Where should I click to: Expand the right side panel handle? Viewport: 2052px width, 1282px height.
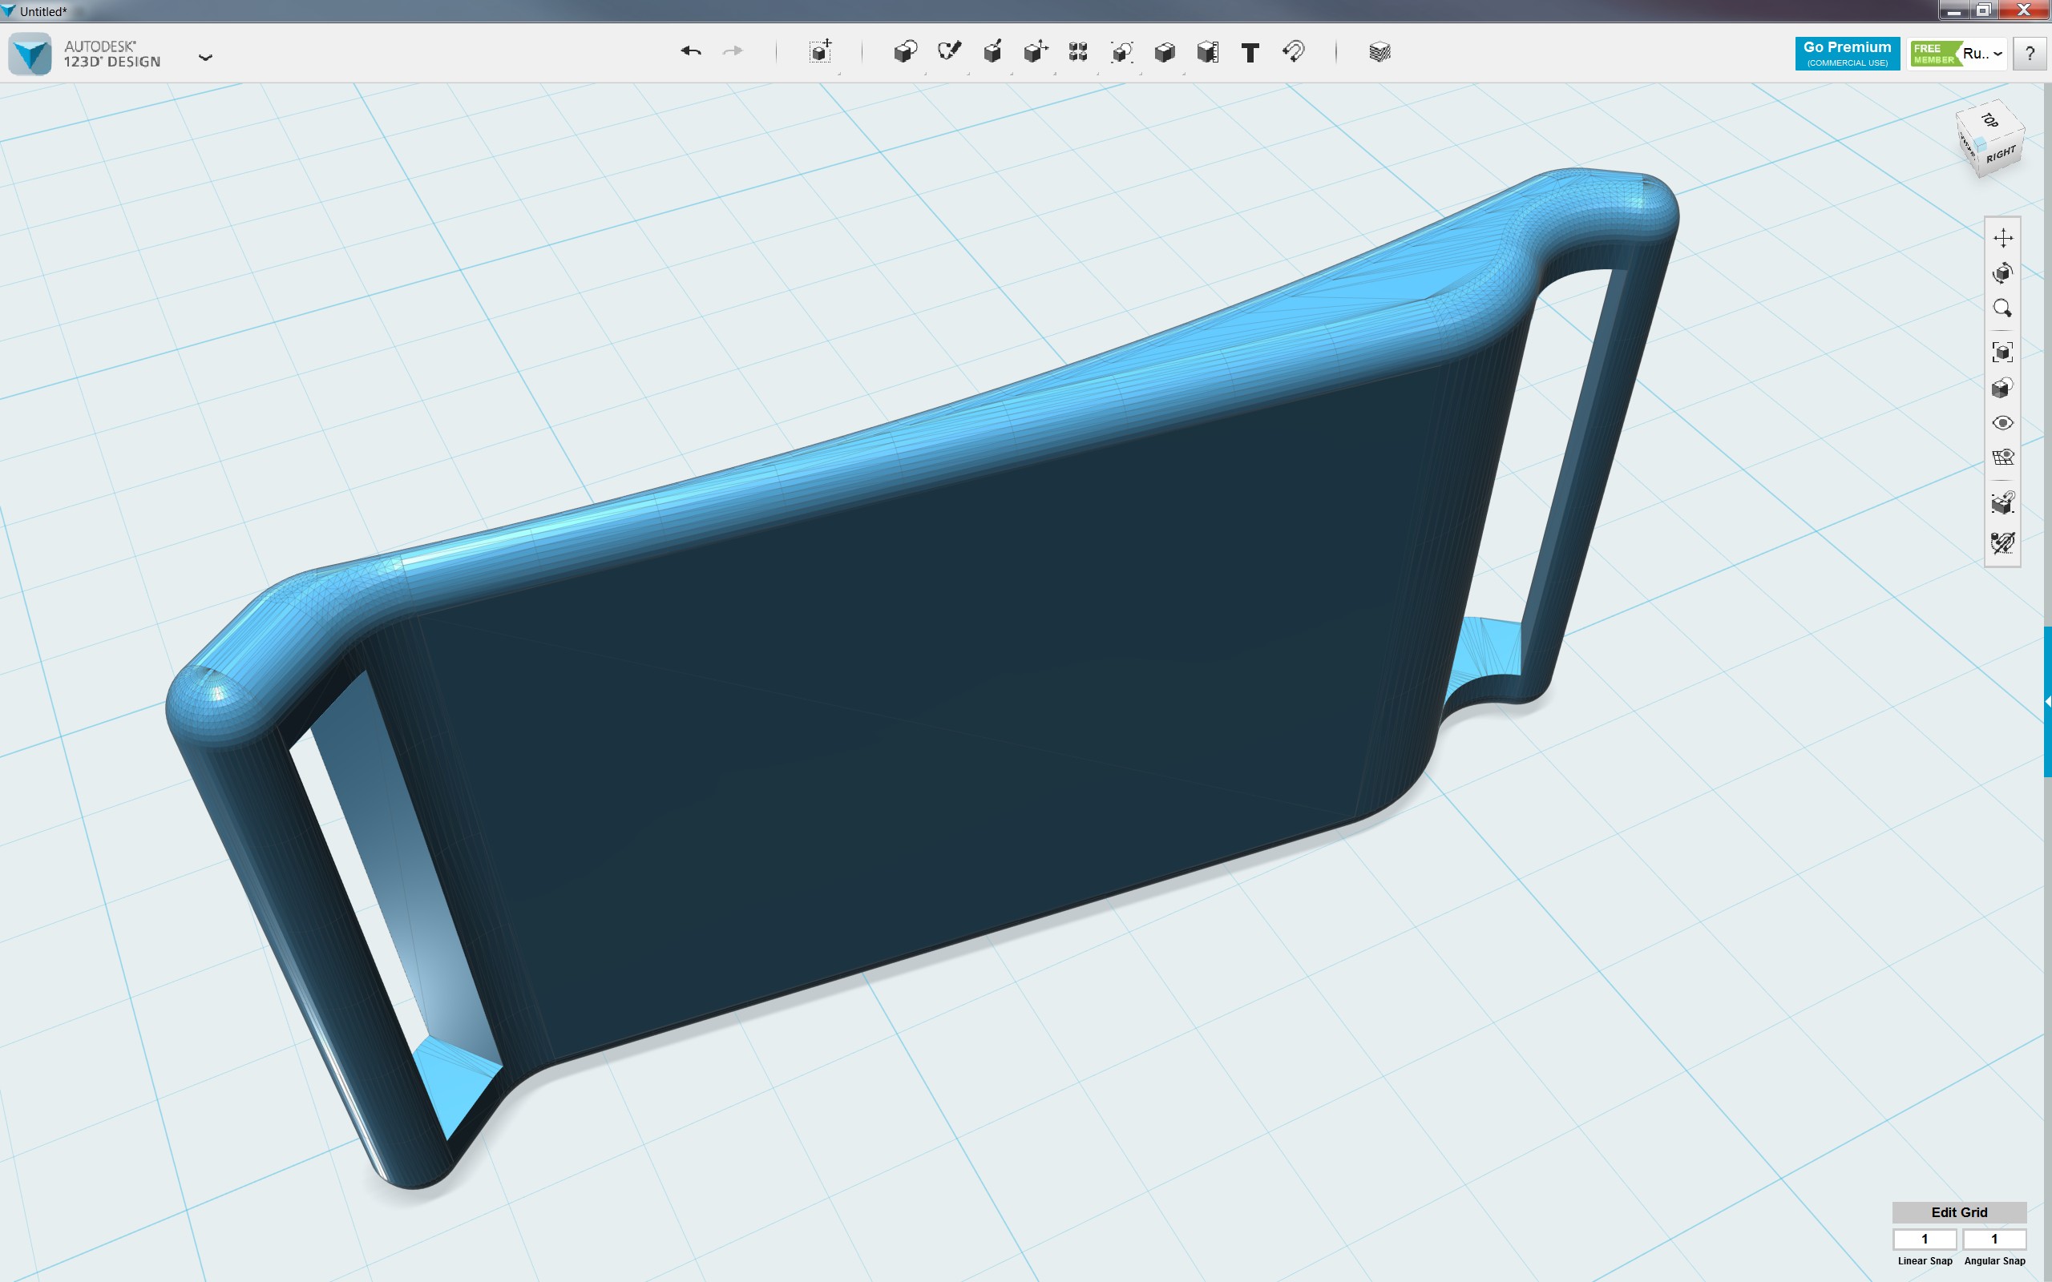pos(2047,702)
